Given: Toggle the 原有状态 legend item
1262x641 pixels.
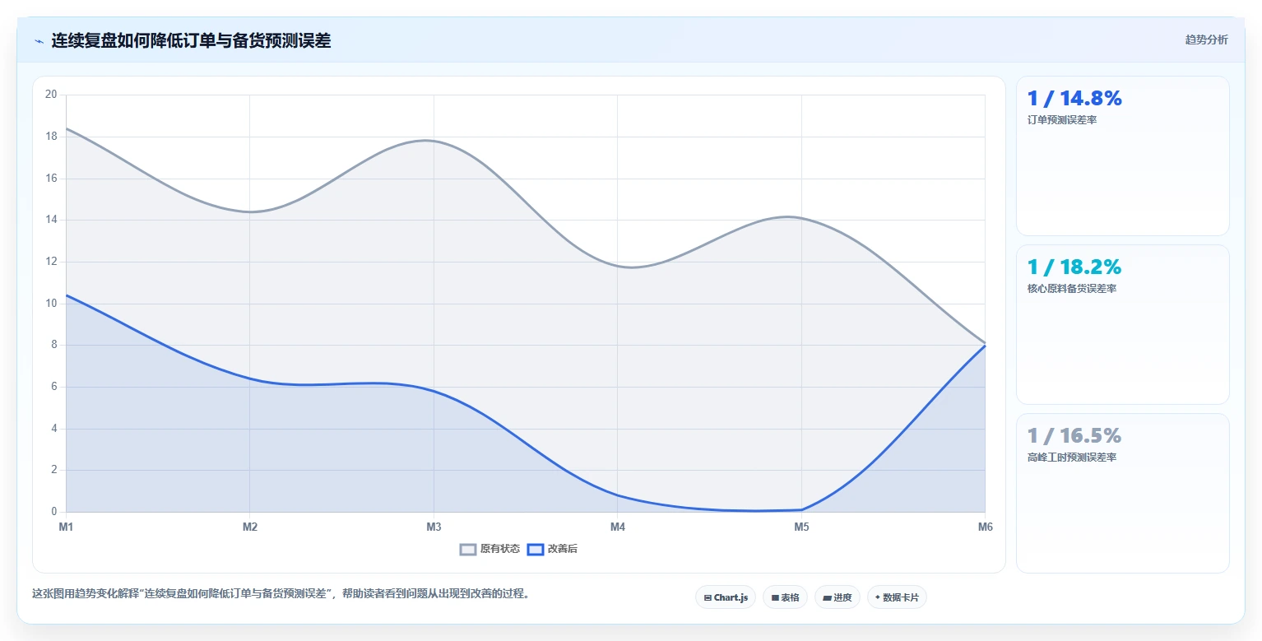Looking at the screenshot, I should pyautogui.click(x=489, y=549).
